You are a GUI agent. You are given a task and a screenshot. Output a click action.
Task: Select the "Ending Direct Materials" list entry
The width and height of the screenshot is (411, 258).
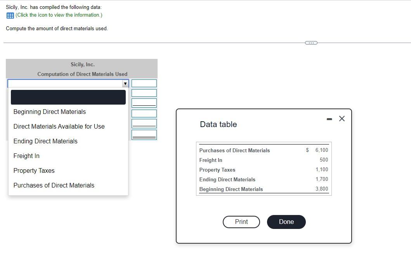45,141
